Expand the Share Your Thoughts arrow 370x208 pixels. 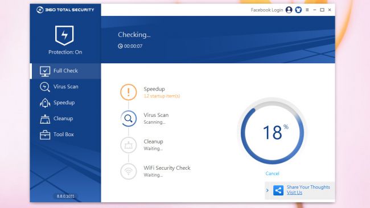click(268, 190)
